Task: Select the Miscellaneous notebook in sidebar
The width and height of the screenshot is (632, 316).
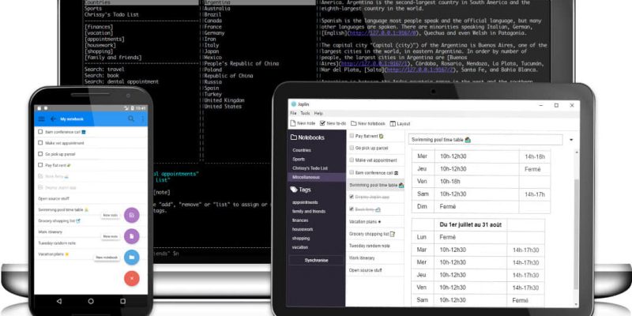Action: tap(317, 177)
